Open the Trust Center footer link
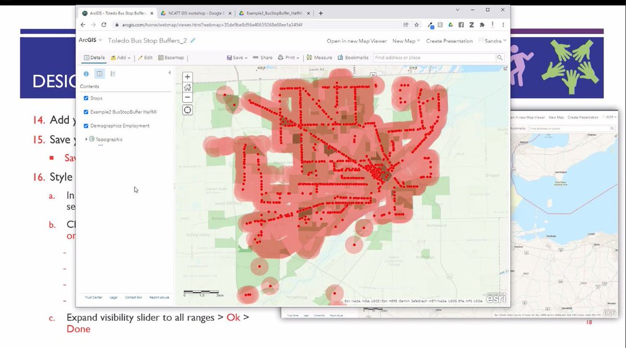The width and height of the screenshot is (626, 348). point(93,297)
